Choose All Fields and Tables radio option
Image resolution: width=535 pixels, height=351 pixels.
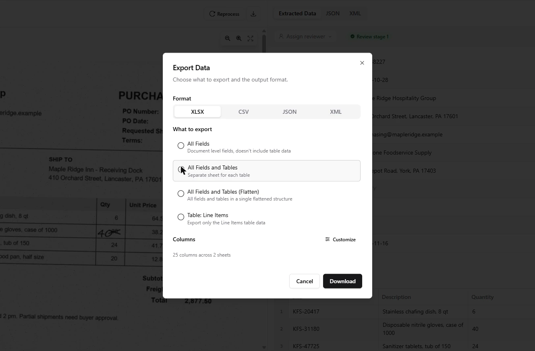[x=181, y=169]
